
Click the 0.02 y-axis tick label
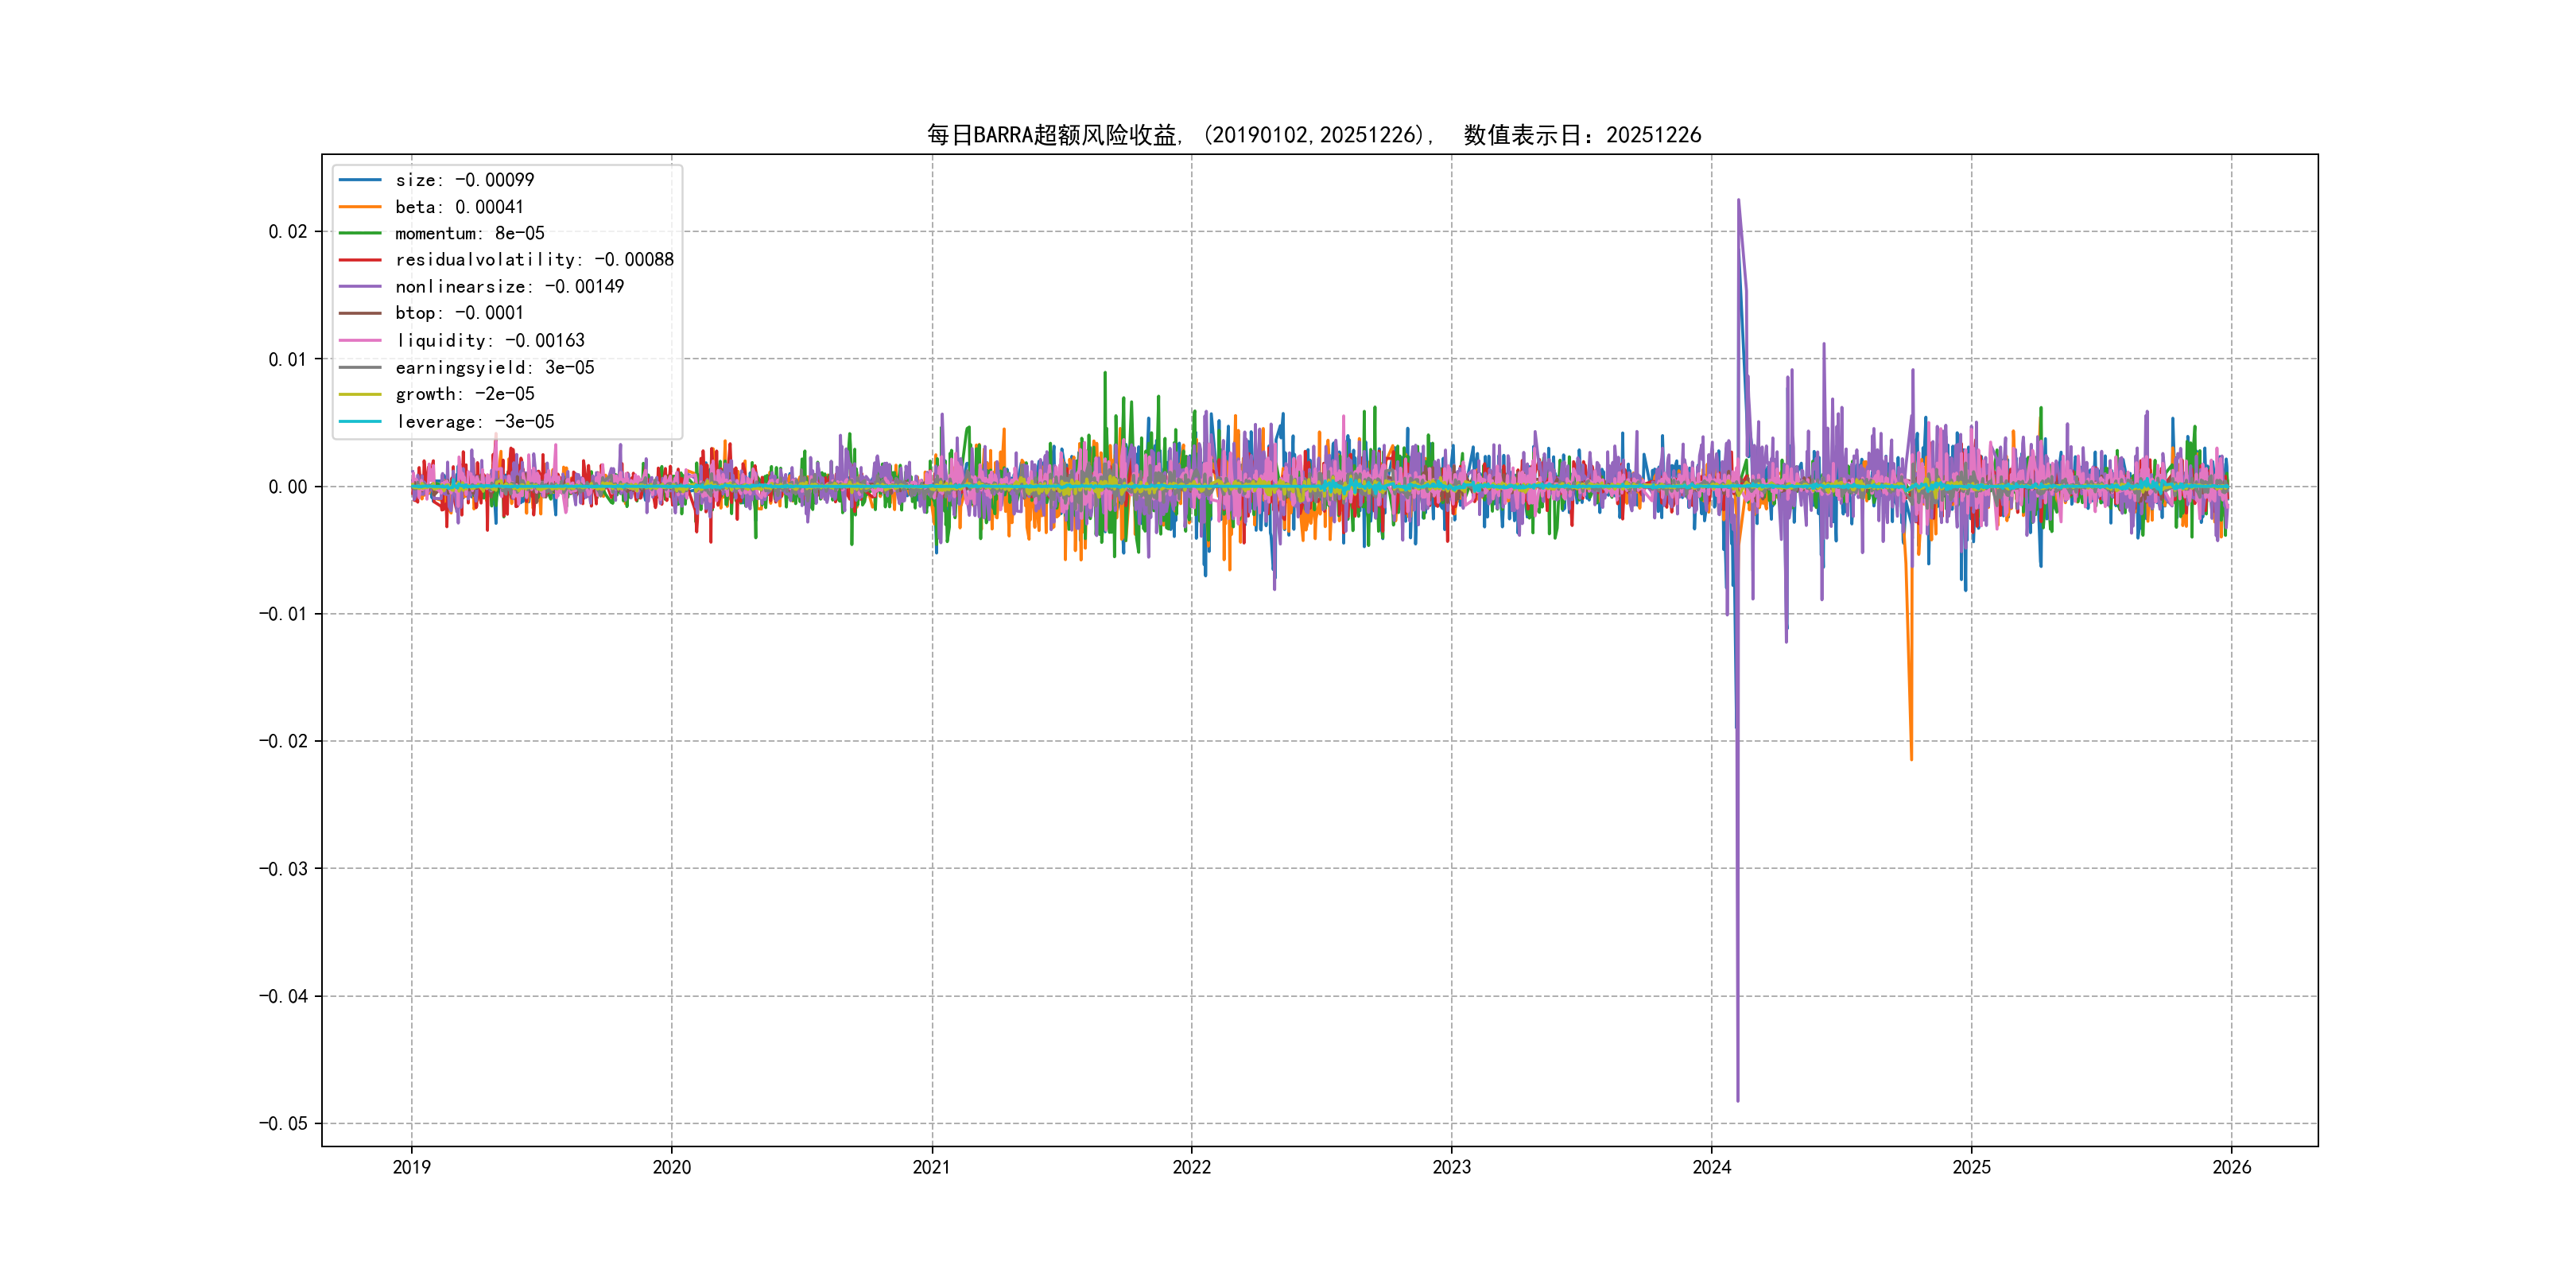(x=287, y=232)
